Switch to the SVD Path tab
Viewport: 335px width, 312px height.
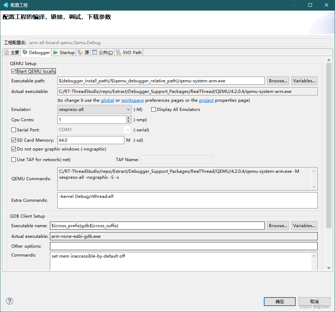(x=132, y=52)
